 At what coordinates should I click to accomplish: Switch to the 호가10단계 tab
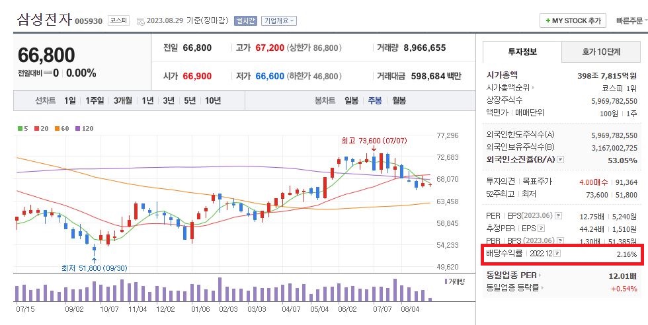[601, 52]
